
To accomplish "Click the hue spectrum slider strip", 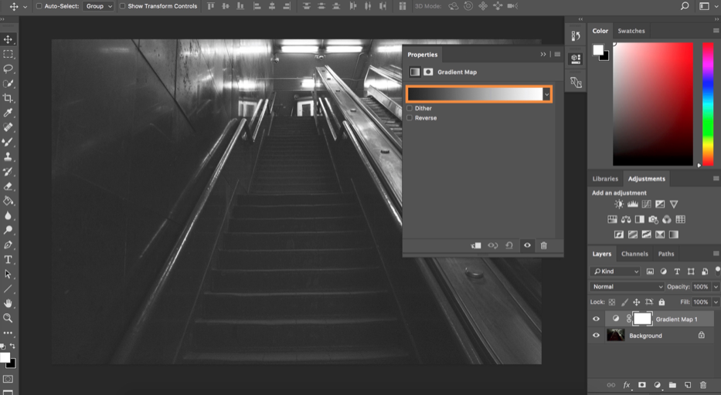I will [x=708, y=104].
